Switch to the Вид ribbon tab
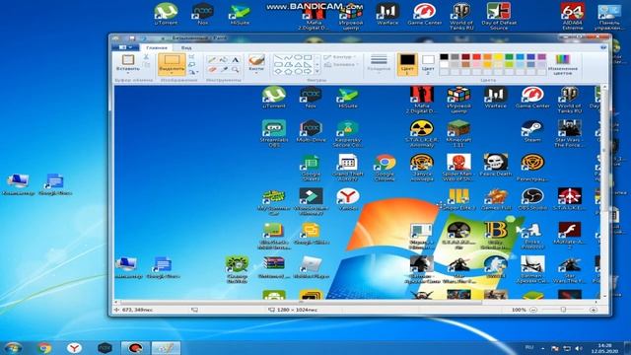Screen dimensions: 631x355 tap(186, 47)
